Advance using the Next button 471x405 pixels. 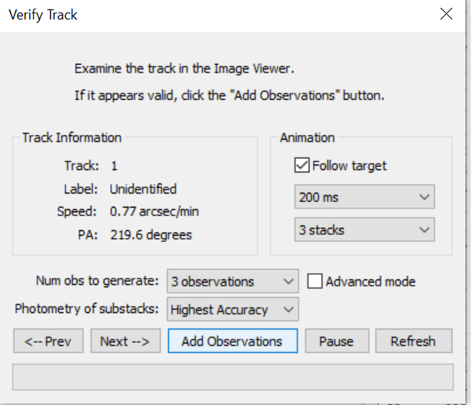125,341
